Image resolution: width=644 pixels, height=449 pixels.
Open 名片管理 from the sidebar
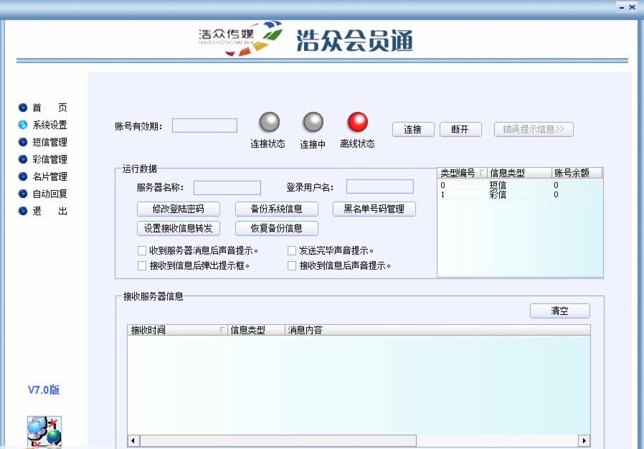[x=49, y=176]
